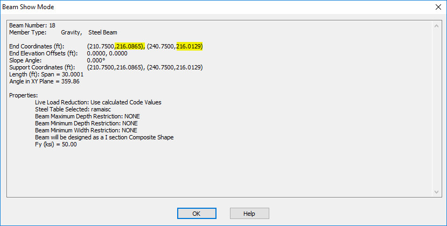The width and height of the screenshot is (447, 226).
Task: Click 'Beam Minimum Depth Restriction: NONE'
Action: point(86,123)
